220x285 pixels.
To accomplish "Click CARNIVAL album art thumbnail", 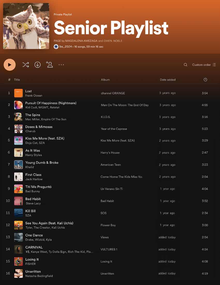I will (19, 249).
